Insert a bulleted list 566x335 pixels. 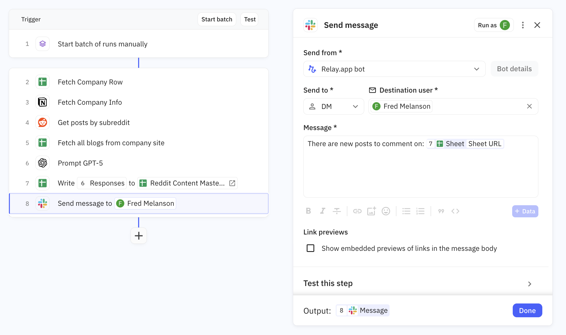[x=406, y=211]
